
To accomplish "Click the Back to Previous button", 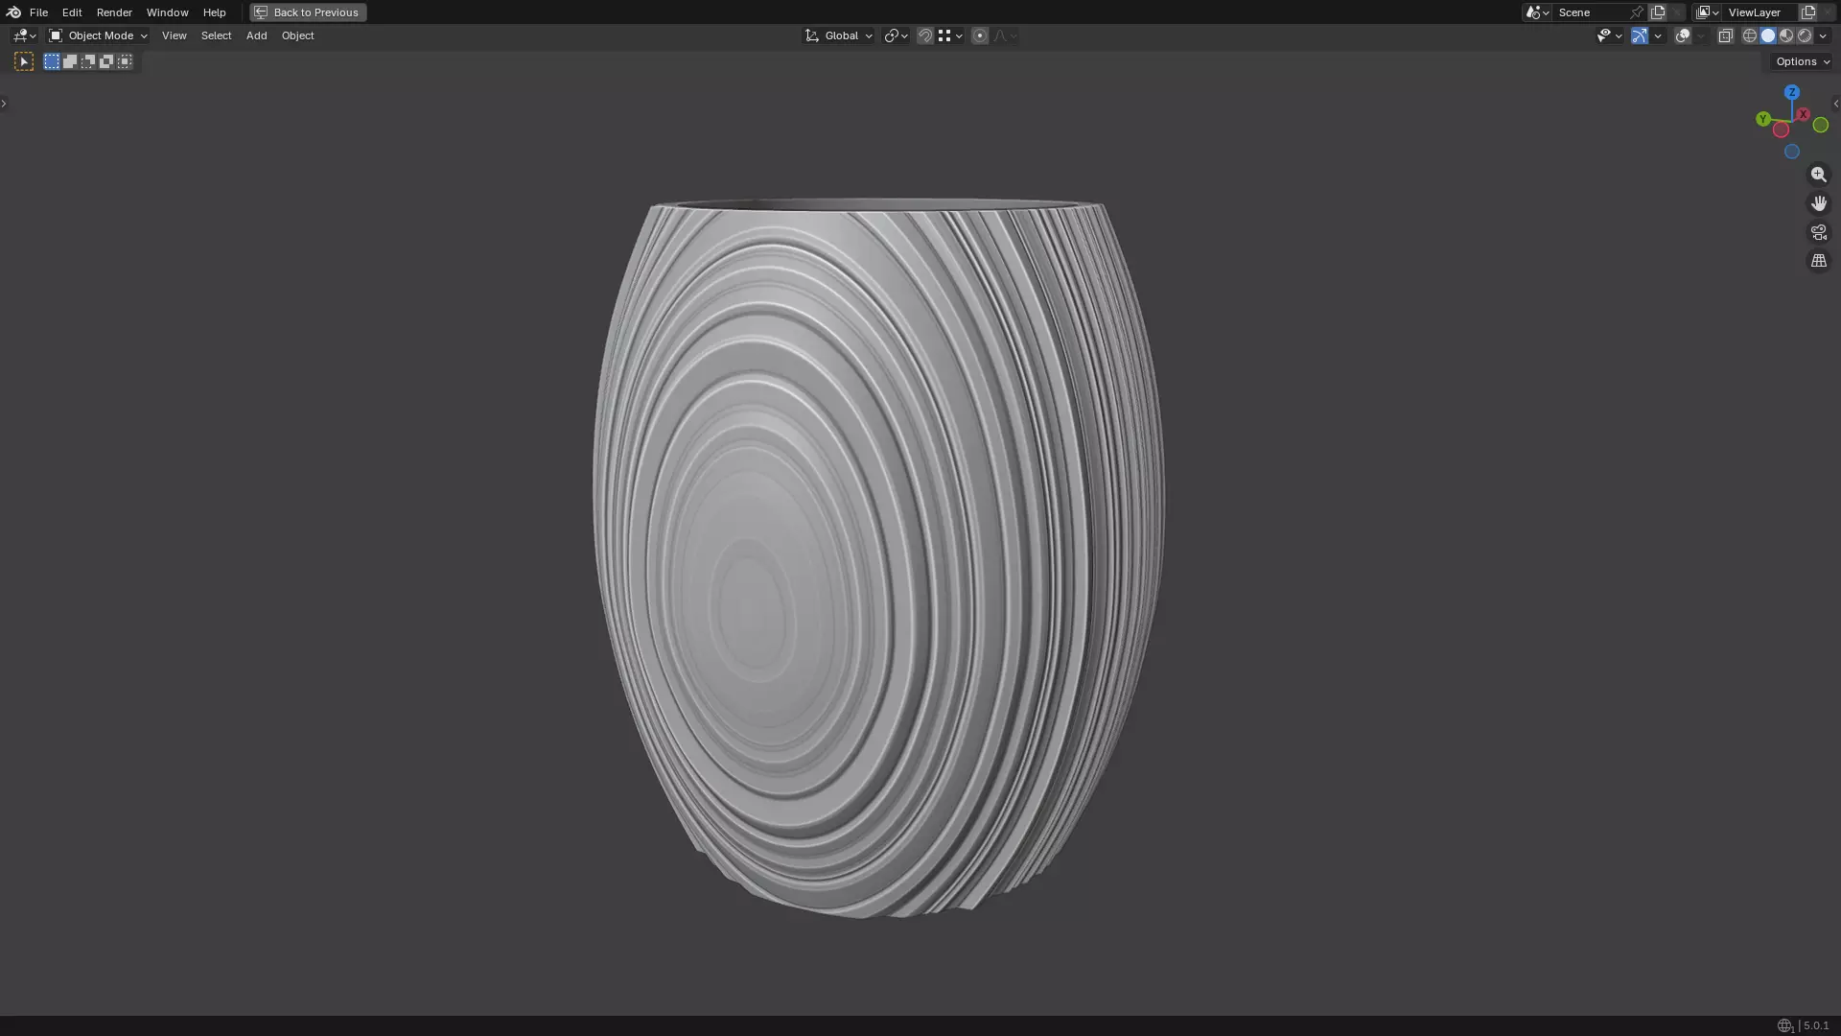I will tap(308, 12).
